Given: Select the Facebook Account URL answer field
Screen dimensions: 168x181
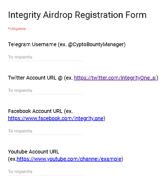Looking at the screenshot, I should 45,131.
